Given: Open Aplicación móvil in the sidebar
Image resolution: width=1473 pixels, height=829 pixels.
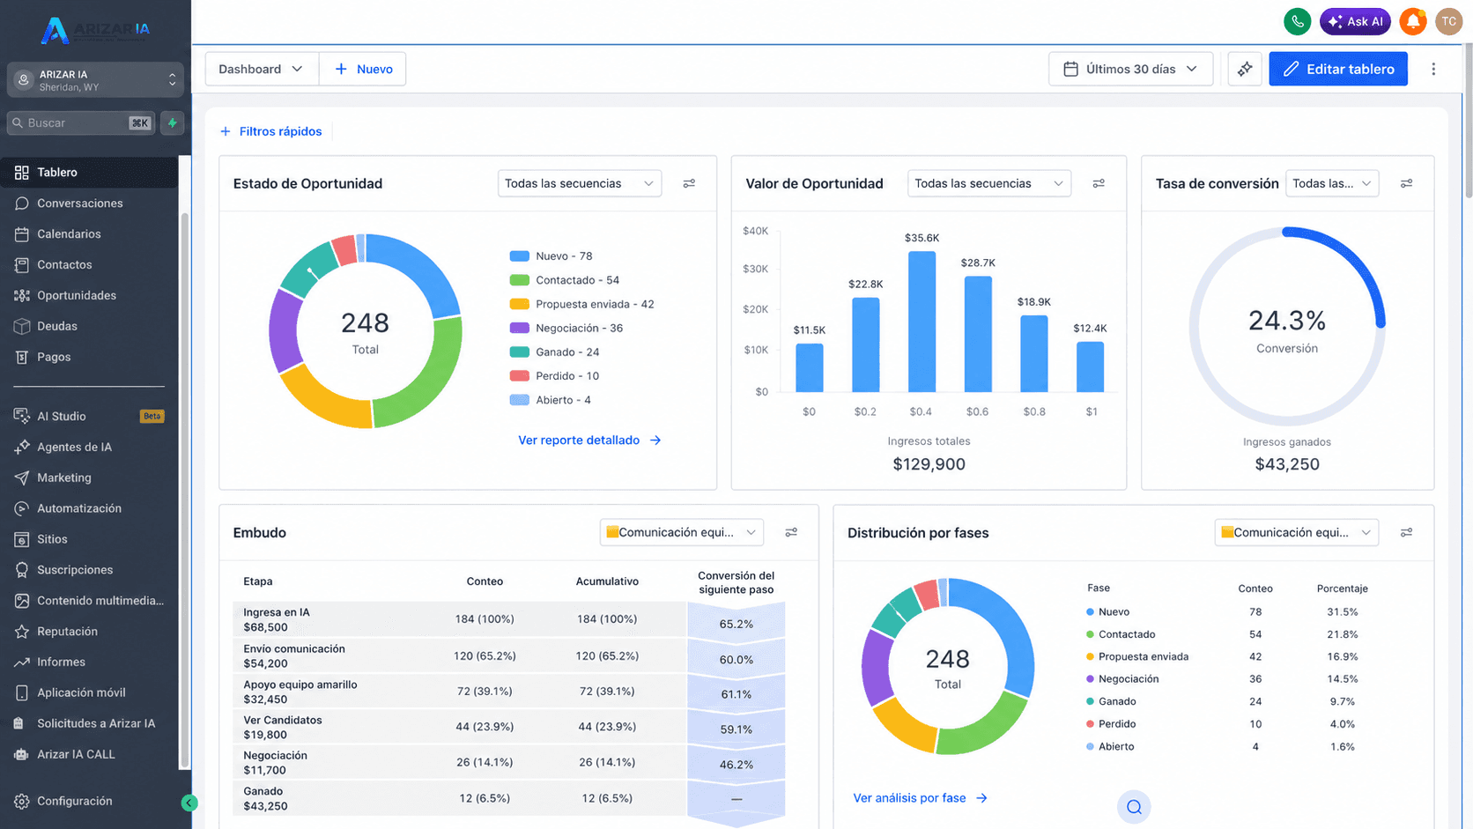Looking at the screenshot, I should [x=90, y=692].
